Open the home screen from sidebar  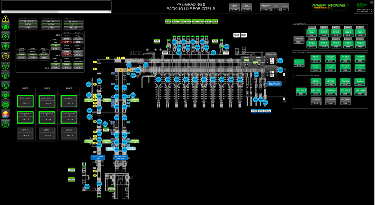click(5, 27)
